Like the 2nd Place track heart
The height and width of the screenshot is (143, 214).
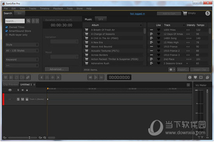158,59
